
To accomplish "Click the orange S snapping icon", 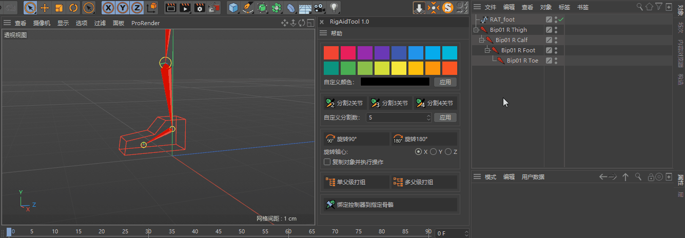I will (448, 7).
